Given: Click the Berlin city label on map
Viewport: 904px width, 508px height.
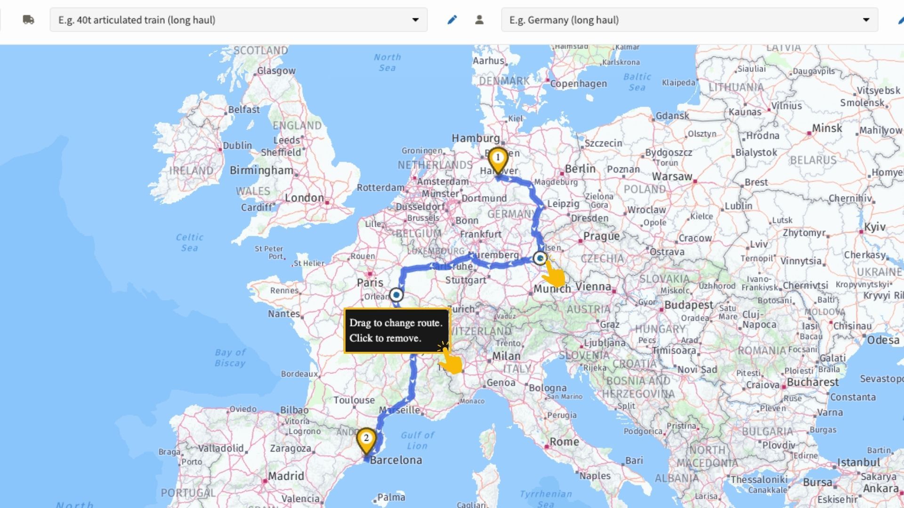Looking at the screenshot, I should point(580,169).
